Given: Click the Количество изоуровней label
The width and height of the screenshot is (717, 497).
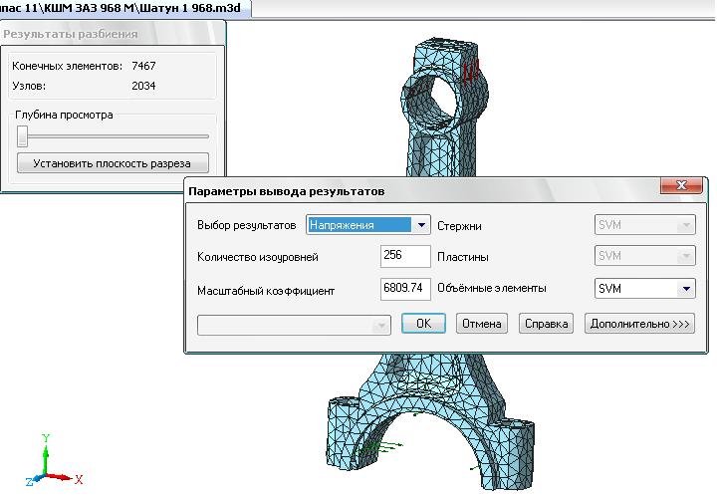Looking at the screenshot, I should [x=258, y=257].
